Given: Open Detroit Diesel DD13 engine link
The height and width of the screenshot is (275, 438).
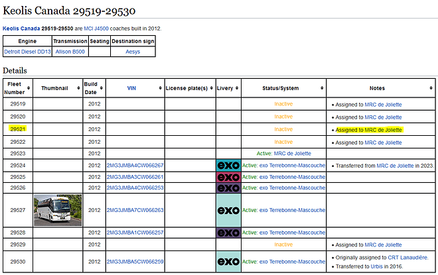Looking at the screenshot, I should click(27, 52).
